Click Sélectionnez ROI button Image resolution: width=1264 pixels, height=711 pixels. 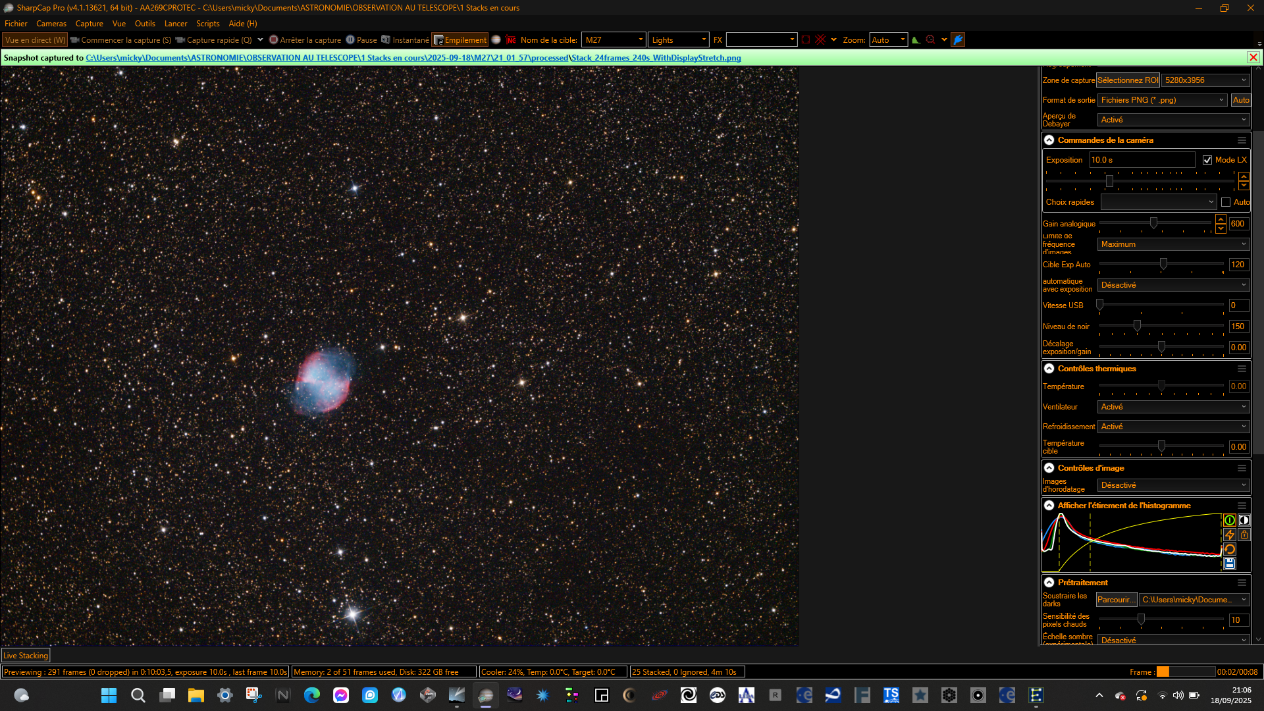click(1128, 80)
